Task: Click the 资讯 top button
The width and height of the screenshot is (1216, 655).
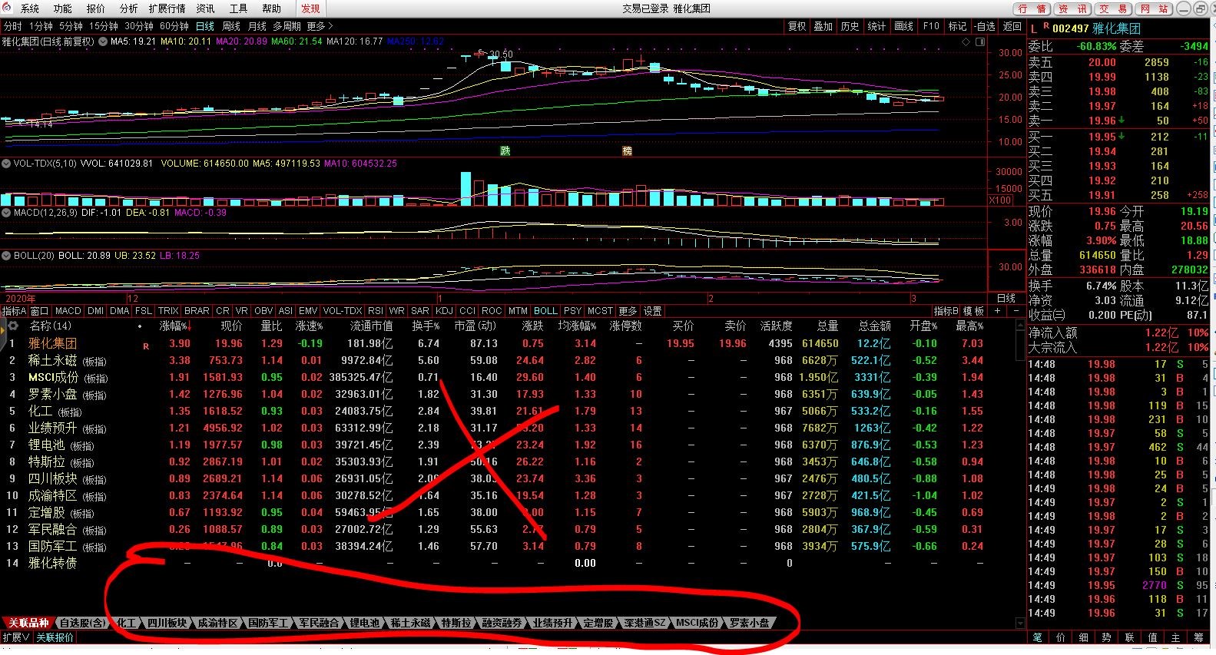Action: point(1072,8)
